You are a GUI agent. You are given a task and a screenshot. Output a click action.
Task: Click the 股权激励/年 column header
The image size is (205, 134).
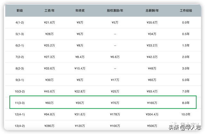point(115,11)
